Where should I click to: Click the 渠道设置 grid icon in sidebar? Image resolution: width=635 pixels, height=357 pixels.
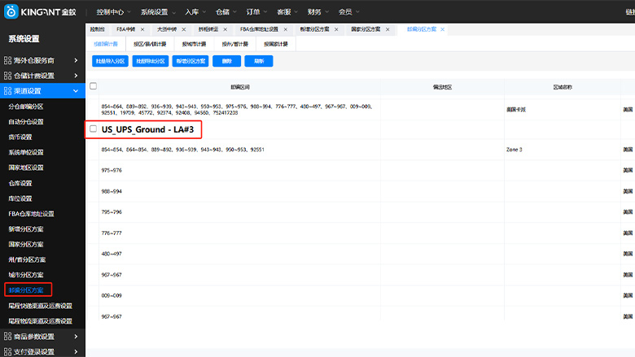tap(7, 91)
